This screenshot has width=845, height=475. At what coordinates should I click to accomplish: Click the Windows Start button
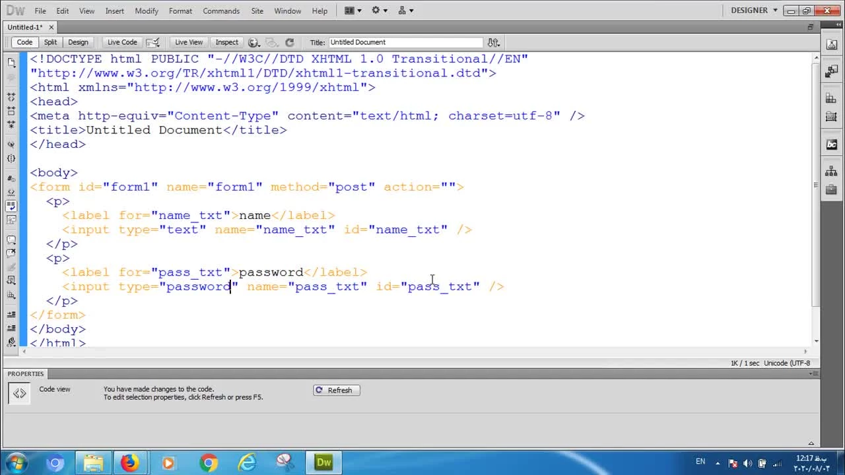16,462
